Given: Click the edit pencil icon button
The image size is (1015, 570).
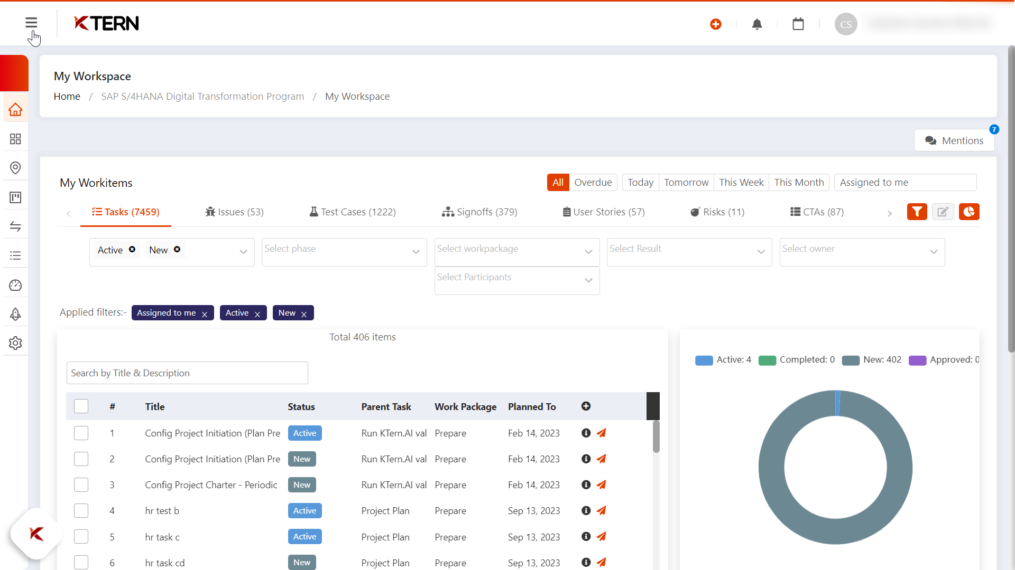Looking at the screenshot, I should [x=943, y=212].
